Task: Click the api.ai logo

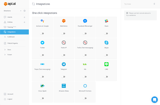Action: coord(10,4)
